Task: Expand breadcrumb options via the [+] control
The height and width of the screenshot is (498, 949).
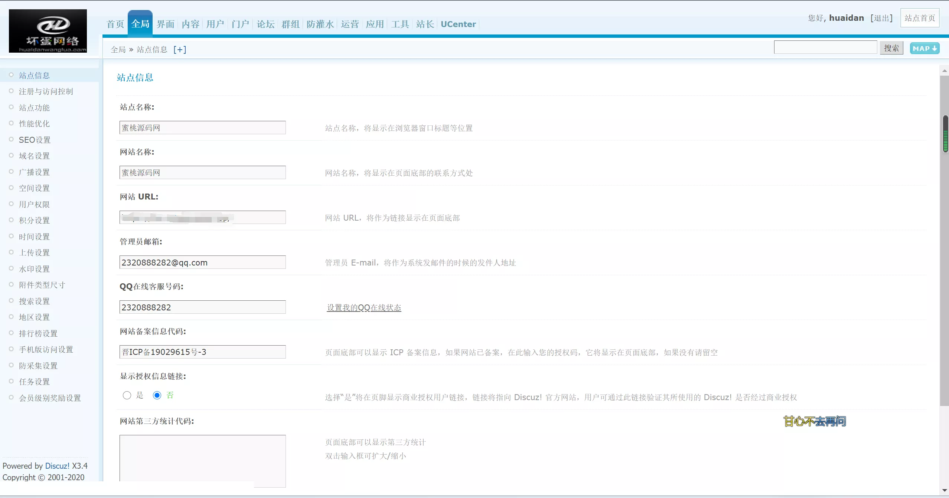Action: [x=179, y=49]
